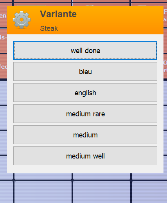Select the well done steak variant

pyautogui.click(x=85, y=50)
